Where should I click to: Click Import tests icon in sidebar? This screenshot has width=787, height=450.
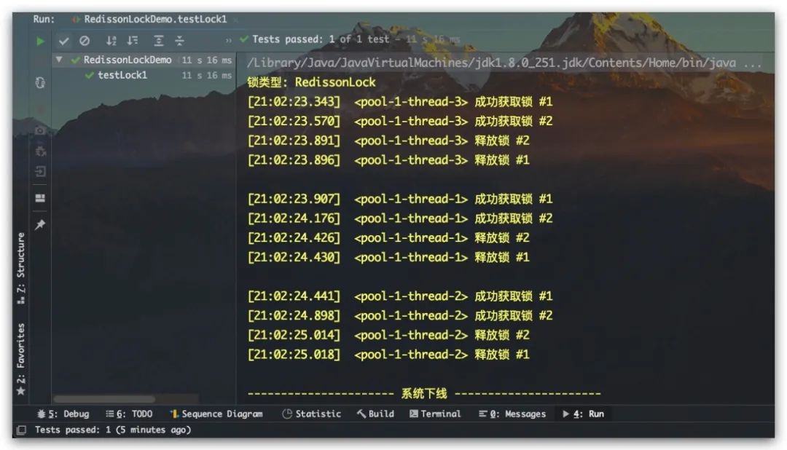coord(40,172)
